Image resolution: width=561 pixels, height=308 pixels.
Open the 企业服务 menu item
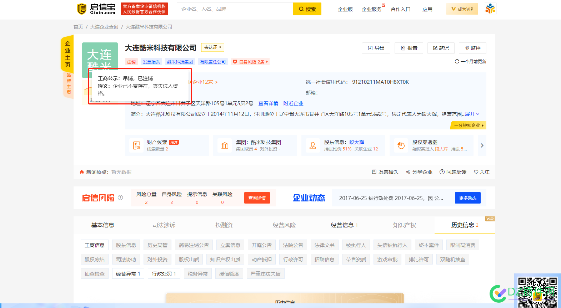(372, 9)
